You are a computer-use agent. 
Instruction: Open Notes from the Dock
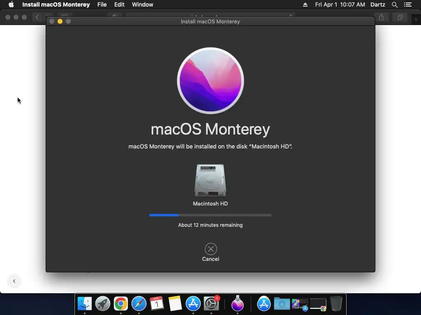[175, 304]
